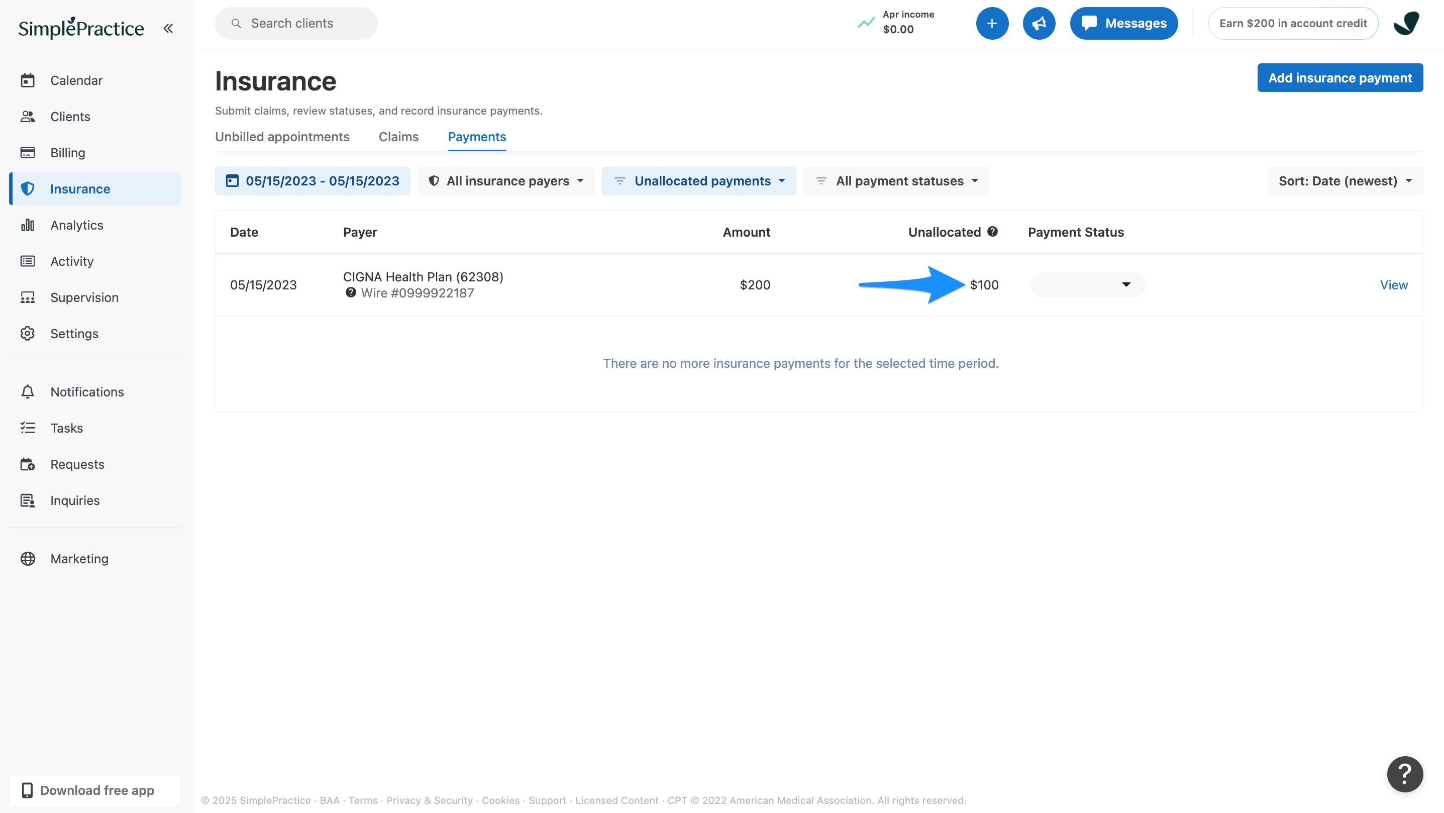
Task: Click Add insurance payment button
Action: [1339, 78]
